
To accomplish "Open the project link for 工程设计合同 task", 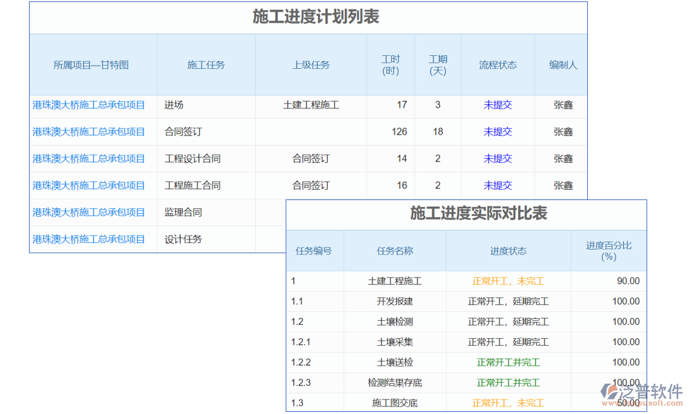I will 89,159.
